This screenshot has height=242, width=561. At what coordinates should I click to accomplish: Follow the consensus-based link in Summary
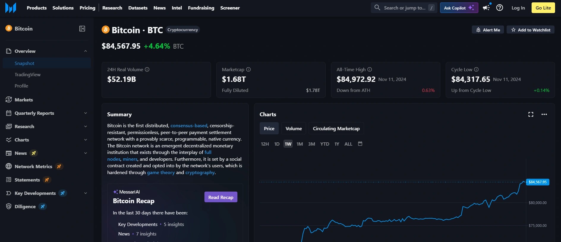(189, 125)
